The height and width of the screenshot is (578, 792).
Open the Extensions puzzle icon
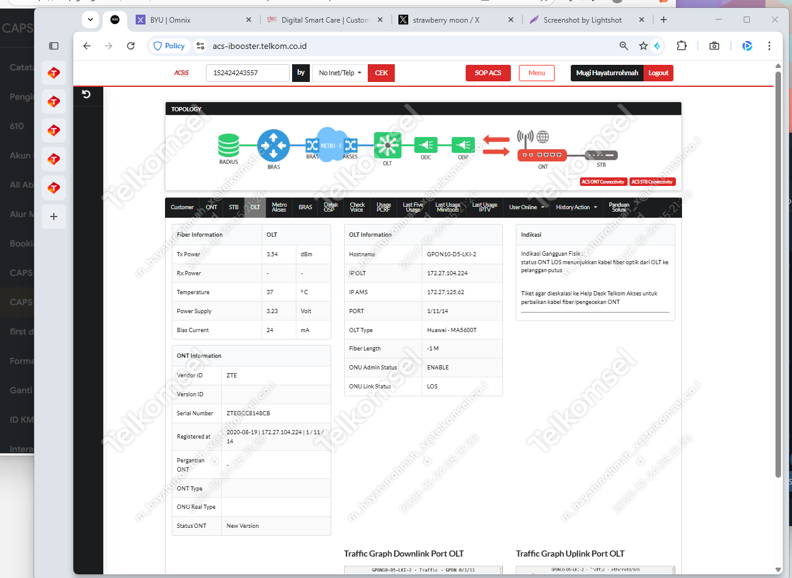681,46
